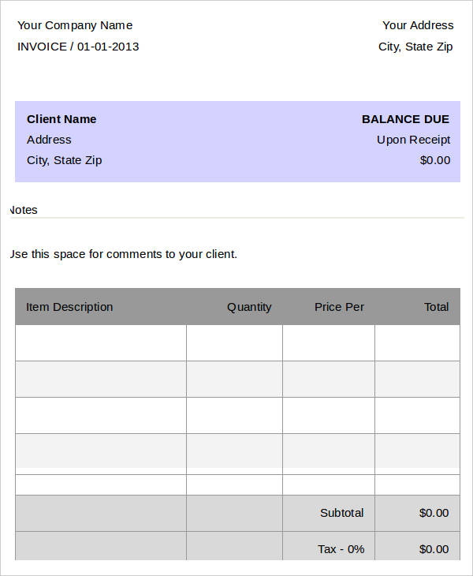Click the sender City, State Zip text
The image size is (473, 576).
(x=415, y=47)
